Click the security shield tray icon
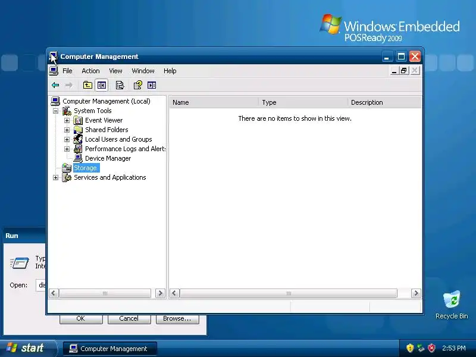The image size is (476, 357). [x=410, y=348]
